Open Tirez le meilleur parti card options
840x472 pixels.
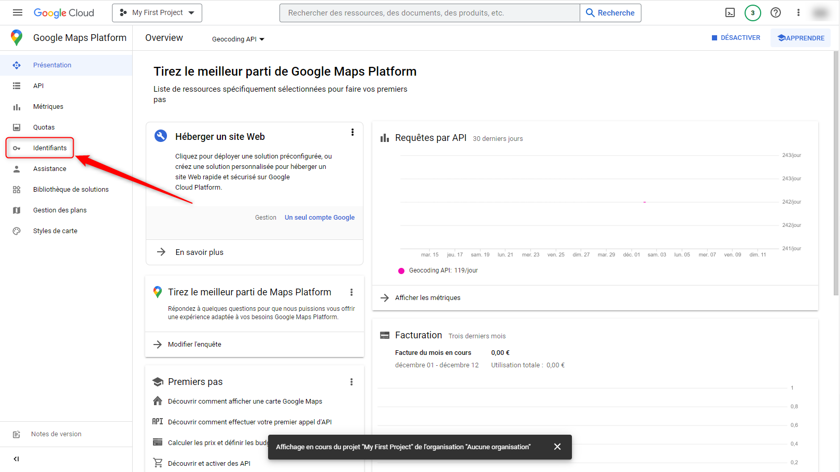352,292
